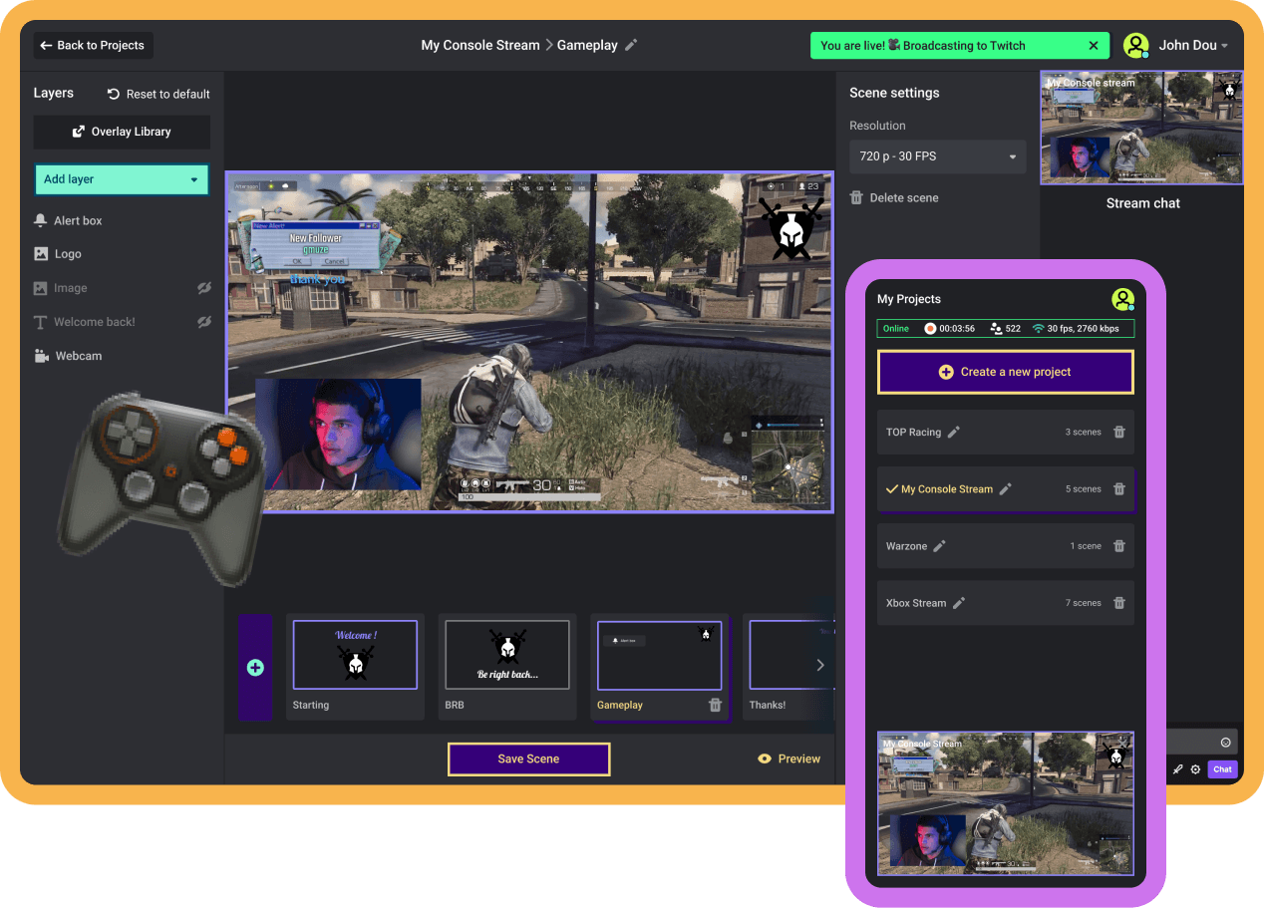Image resolution: width=1264 pixels, height=908 pixels.
Task: Click the My Projects stream preview thumbnail
Action: click(1006, 803)
